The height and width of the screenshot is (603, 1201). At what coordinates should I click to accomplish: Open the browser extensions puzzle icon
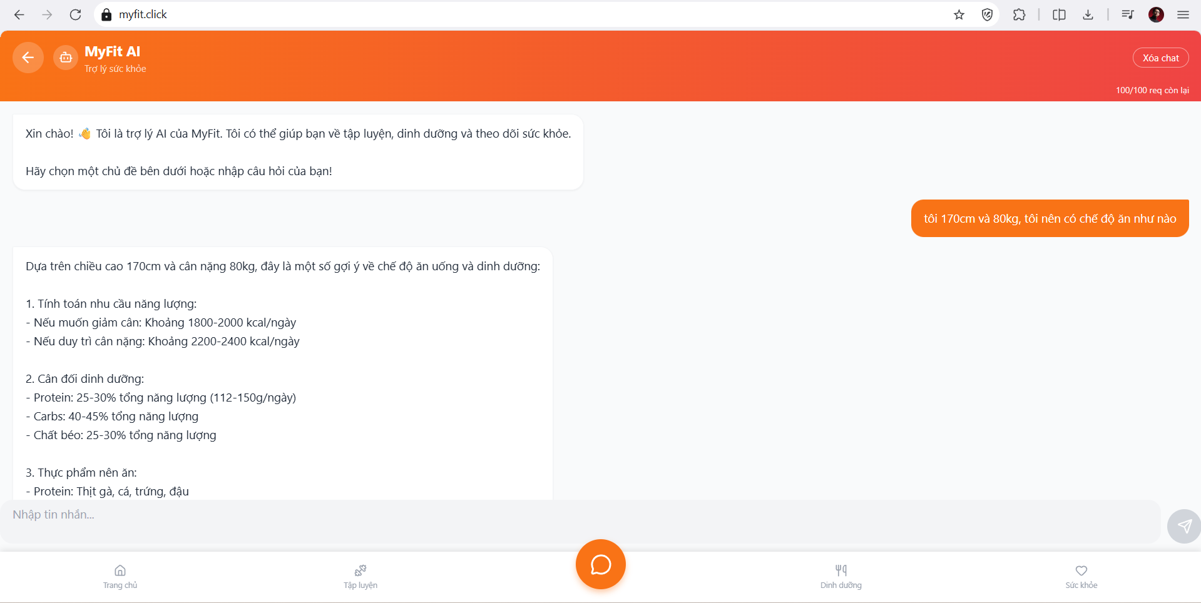[x=1019, y=15]
